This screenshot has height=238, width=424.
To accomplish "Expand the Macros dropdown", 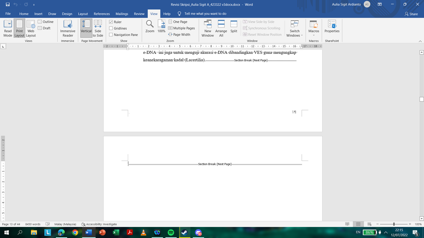I will [314, 28].
